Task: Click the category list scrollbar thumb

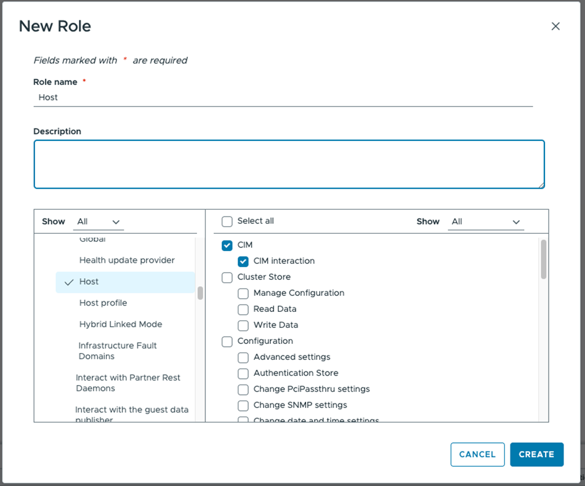Action: click(200, 293)
